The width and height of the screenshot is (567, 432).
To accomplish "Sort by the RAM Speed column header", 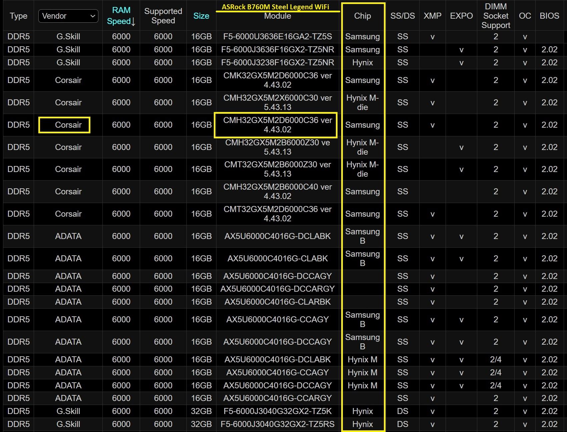I will tap(121, 16).
